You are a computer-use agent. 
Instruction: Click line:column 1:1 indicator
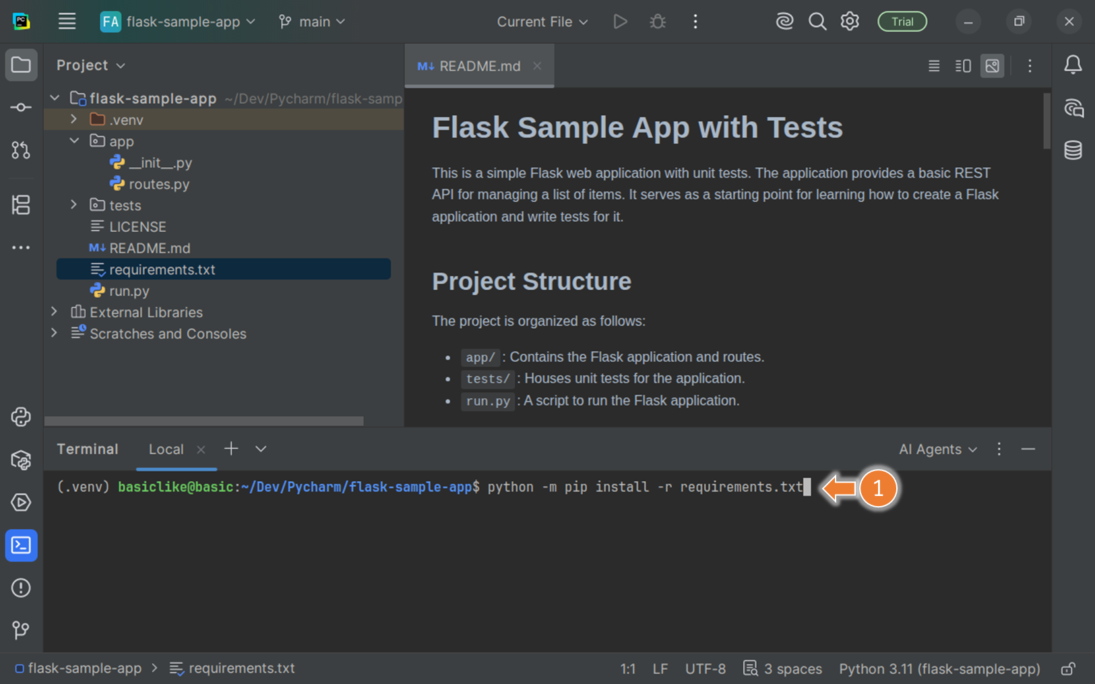628,669
